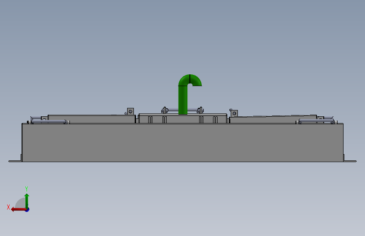Screen dimensions: 365x236
Task: Select the central raised cover with slots
Action: point(183,118)
